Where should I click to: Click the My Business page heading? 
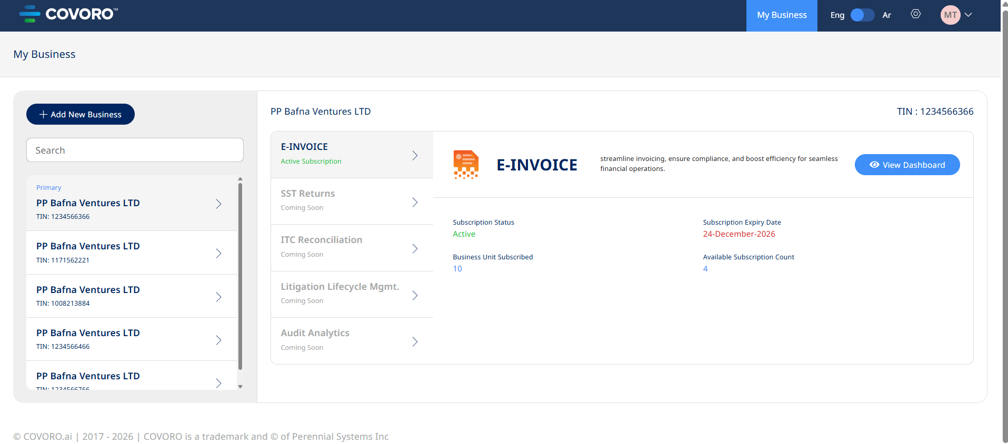click(x=45, y=54)
